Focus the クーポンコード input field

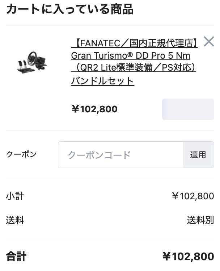pyautogui.click(x=120, y=155)
